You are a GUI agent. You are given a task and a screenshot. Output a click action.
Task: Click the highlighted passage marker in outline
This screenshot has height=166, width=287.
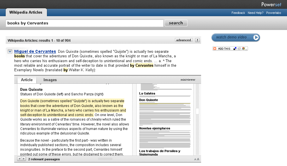(165, 104)
